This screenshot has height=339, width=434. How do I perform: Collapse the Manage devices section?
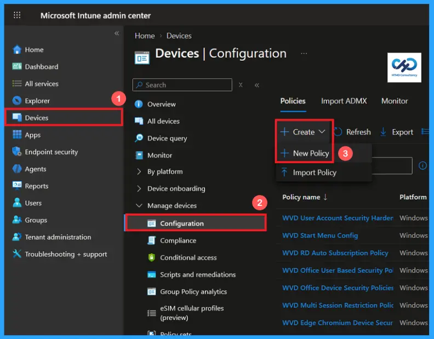point(139,205)
